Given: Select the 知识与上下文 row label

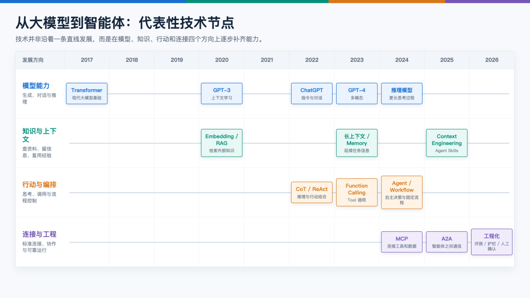Looking at the screenshot, I should 39,135.
